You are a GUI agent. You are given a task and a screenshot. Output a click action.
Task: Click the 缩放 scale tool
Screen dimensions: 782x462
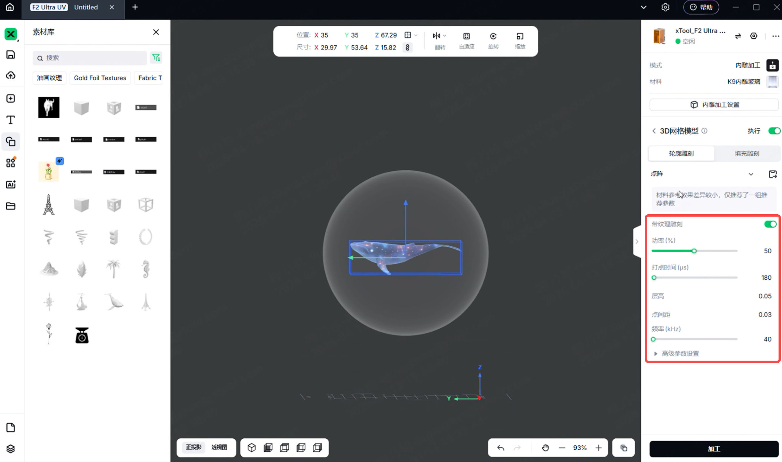[x=520, y=41]
